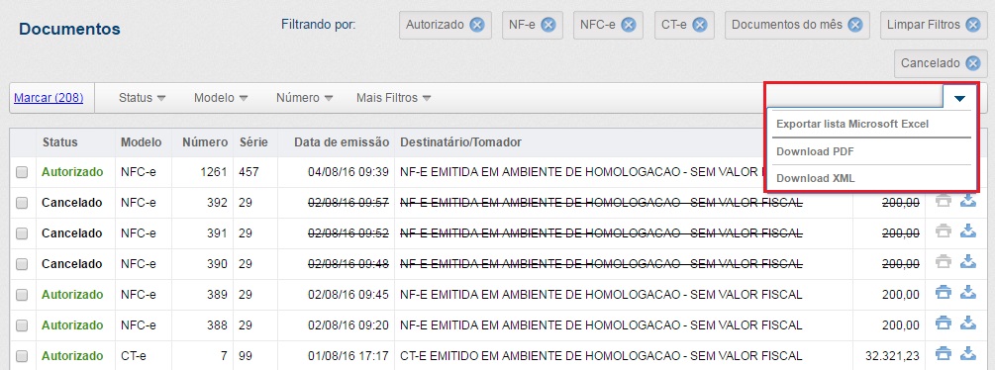Click the CT-E EMITIDO recipient text
This screenshot has height=370, width=995.
(x=601, y=355)
